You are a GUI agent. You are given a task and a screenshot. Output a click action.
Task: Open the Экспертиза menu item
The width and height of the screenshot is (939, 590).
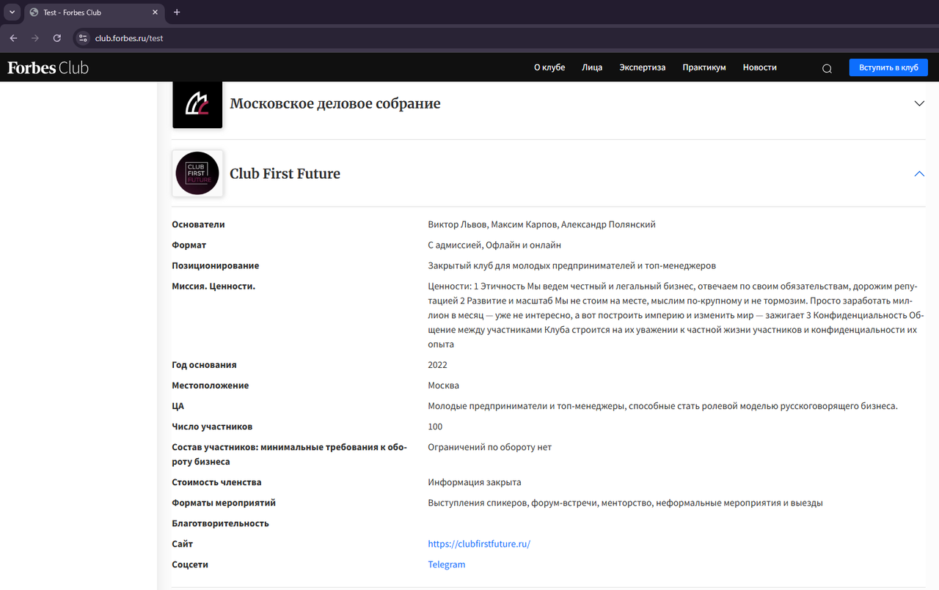click(643, 67)
